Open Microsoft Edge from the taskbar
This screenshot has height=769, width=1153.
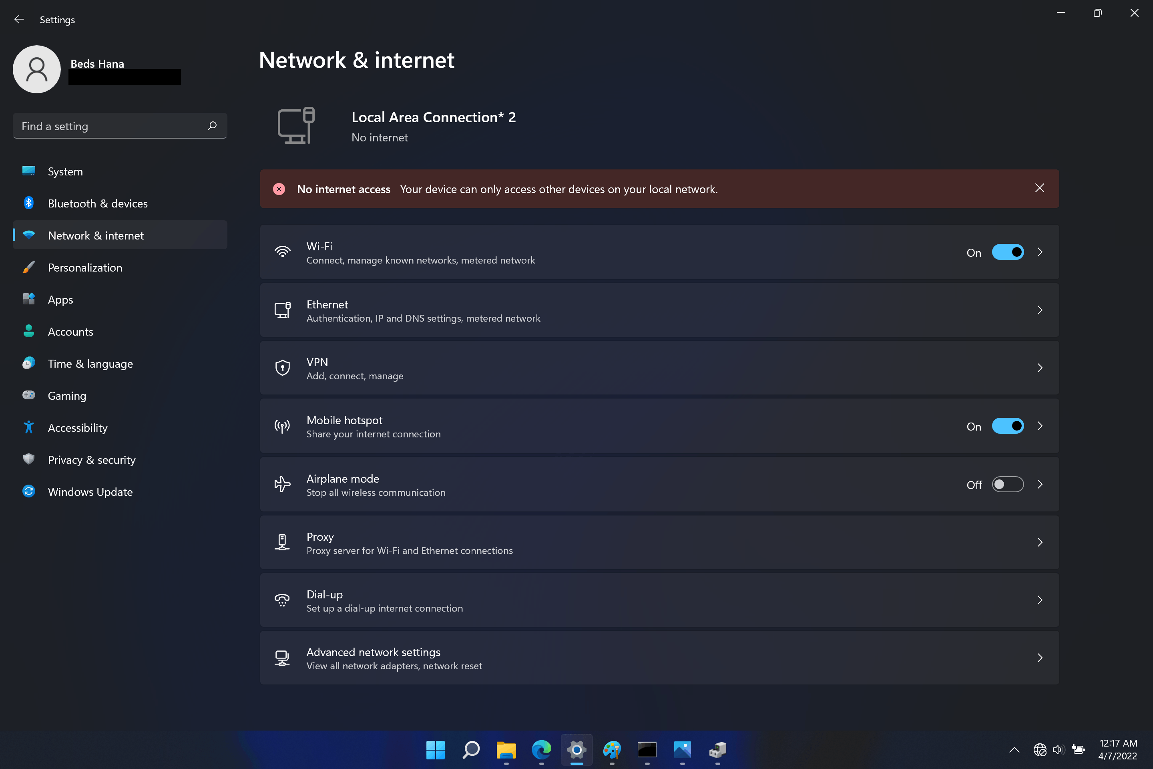(541, 749)
